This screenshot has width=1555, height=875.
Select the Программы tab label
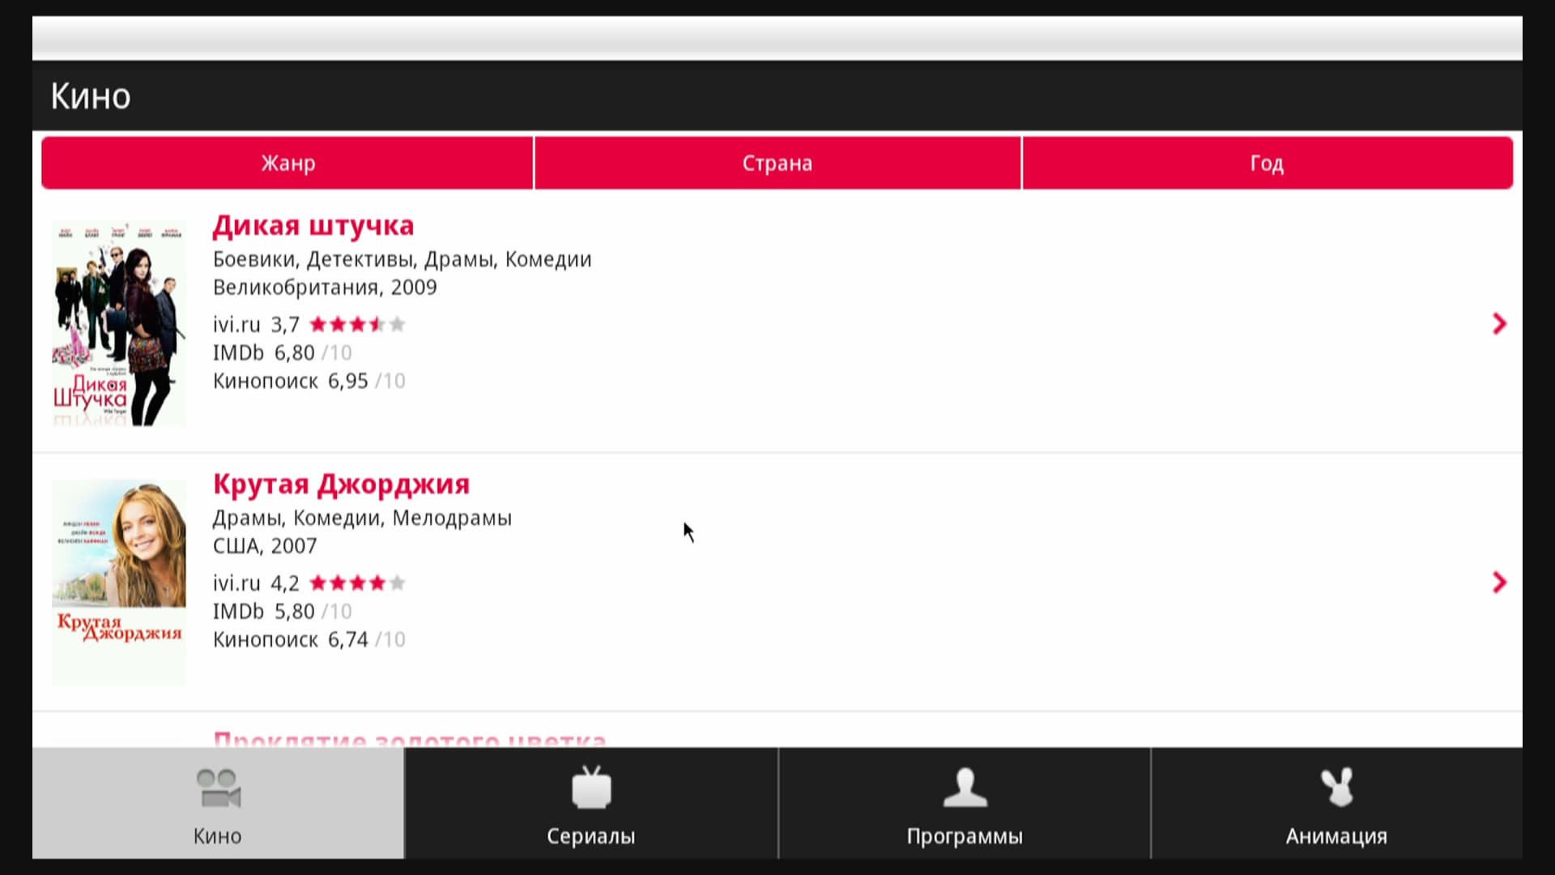coord(965,836)
